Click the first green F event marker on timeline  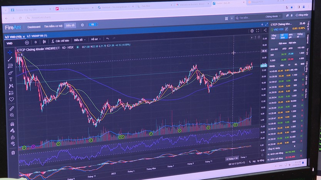(24, 147)
